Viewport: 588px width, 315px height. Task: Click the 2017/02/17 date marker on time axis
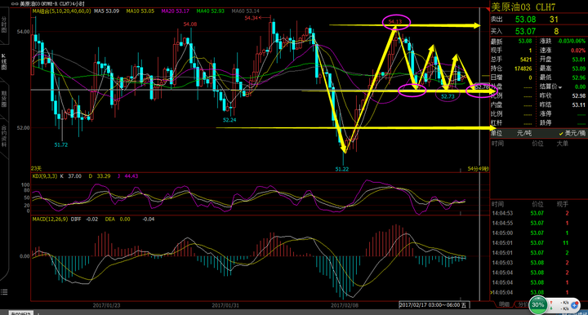[x=433, y=305]
